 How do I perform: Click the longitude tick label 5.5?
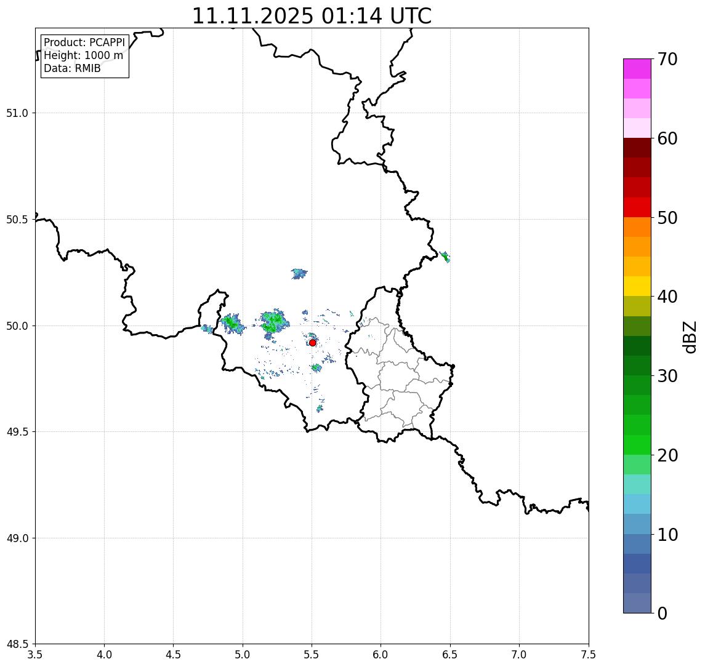(312, 655)
